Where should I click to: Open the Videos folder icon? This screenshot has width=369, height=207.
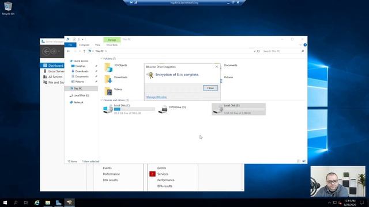(108, 91)
